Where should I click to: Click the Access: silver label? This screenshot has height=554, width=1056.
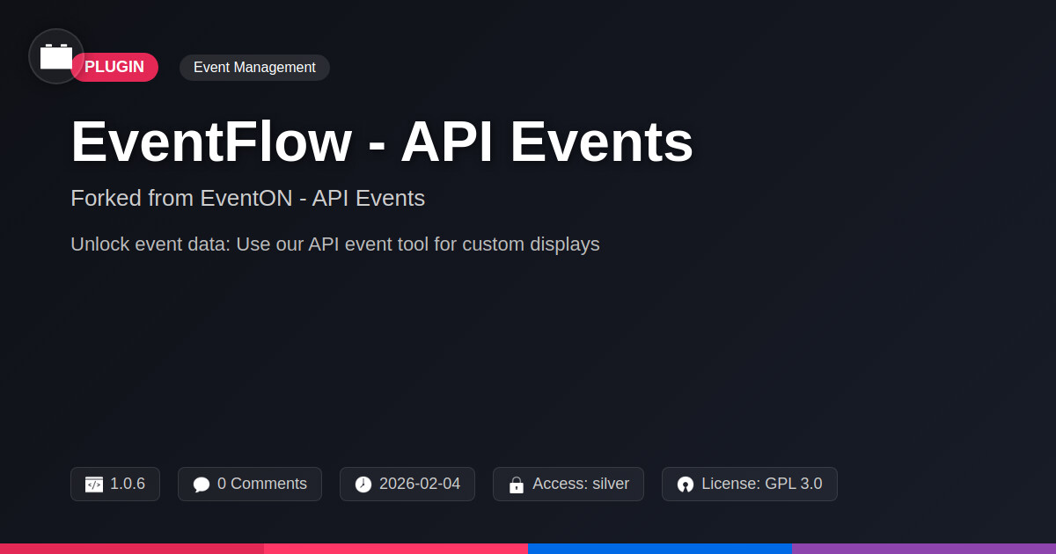[580, 484]
